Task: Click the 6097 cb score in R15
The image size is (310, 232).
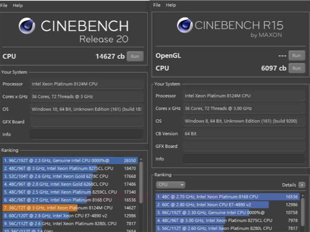Action: tap(274, 68)
